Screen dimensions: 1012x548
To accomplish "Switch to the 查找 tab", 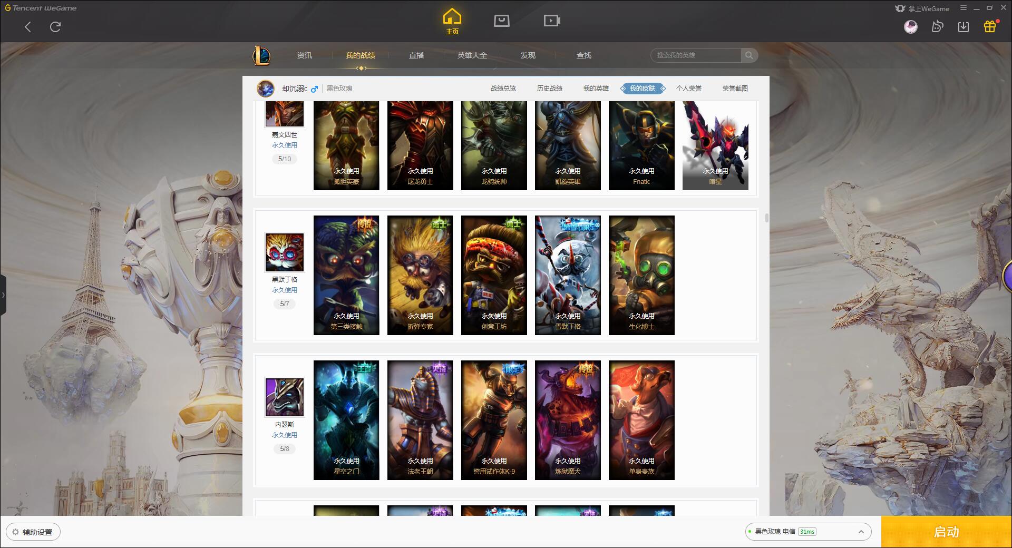I will (x=584, y=55).
